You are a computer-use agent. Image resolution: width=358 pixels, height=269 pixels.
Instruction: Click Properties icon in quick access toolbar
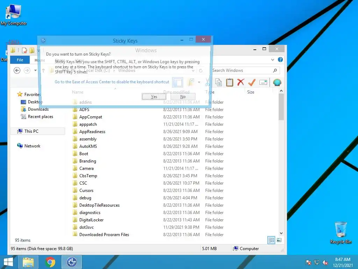(24, 50)
